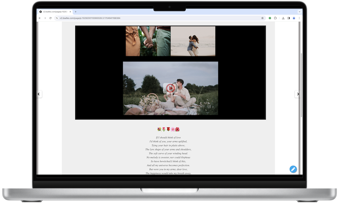
Task: Reload the current page
Action: pos(50,18)
